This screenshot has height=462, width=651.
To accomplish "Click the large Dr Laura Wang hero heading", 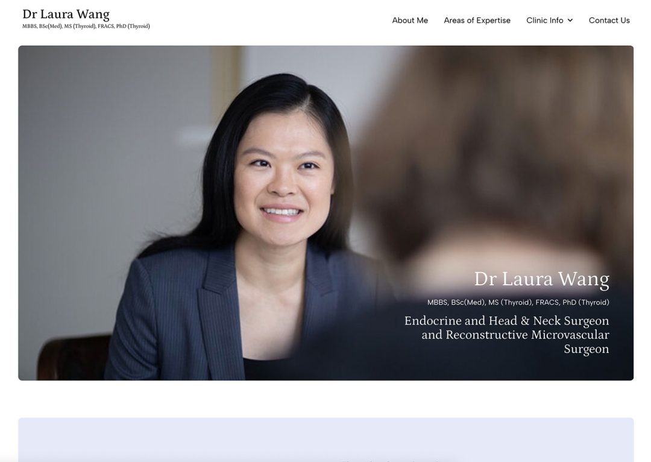I will click(x=542, y=279).
